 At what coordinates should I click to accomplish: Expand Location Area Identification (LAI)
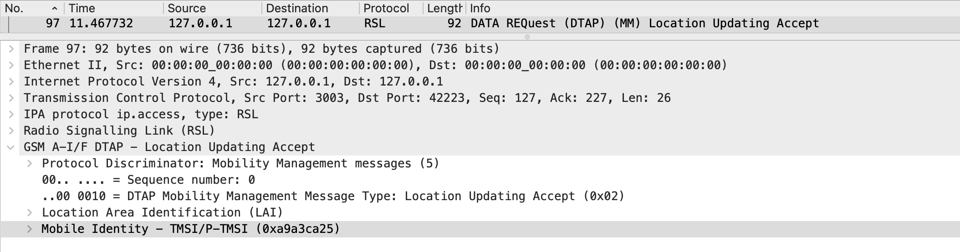[x=30, y=212]
